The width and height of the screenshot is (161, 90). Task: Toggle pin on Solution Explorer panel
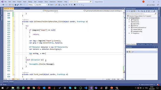155,8
